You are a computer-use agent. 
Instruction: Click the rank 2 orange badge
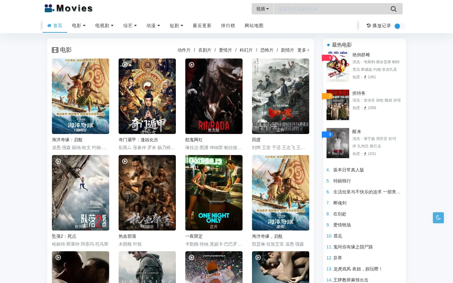[x=327, y=96]
